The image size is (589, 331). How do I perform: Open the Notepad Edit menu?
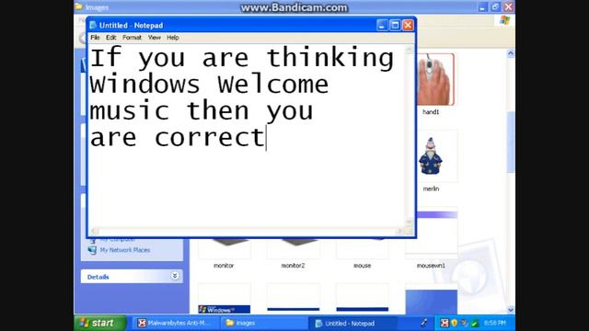pyautogui.click(x=110, y=38)
